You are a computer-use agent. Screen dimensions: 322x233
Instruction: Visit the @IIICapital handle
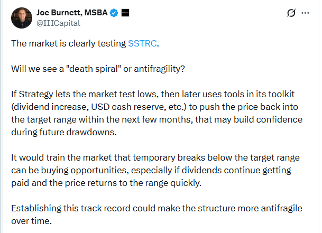(58, 23)
